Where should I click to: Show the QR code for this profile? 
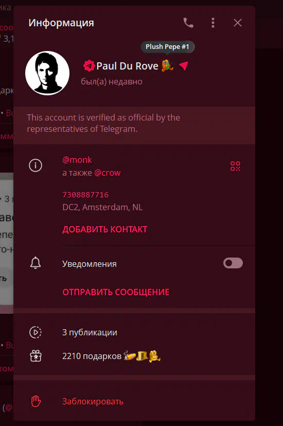(235, 166)
